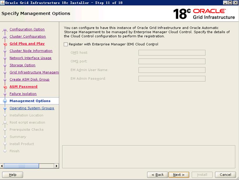Click the step bullet beside Cluster Node Information
Viewport: 239px width, 180px height.
pyautogui.click(x=5, y=51)
